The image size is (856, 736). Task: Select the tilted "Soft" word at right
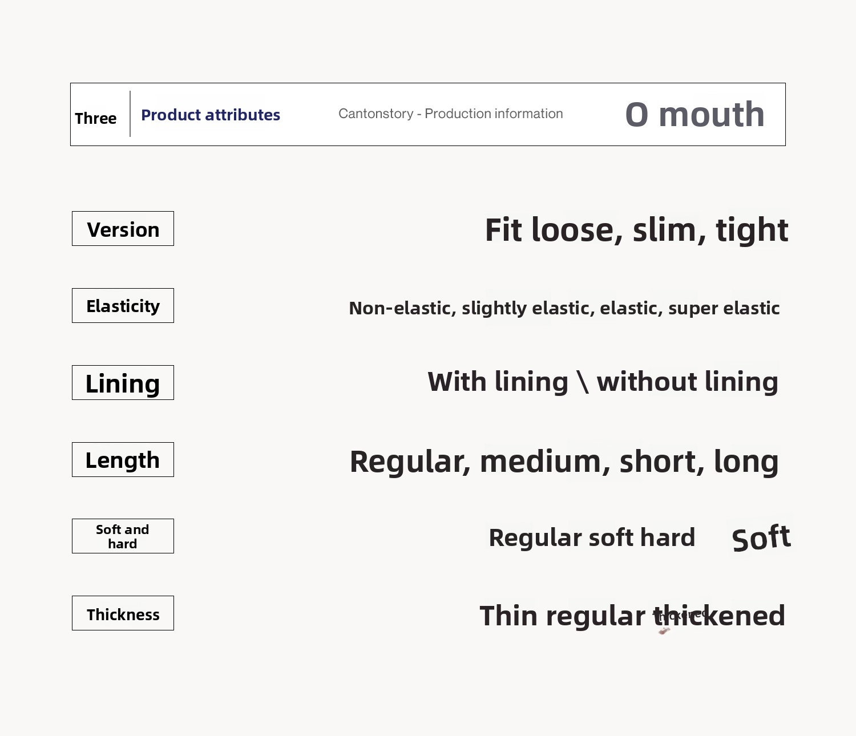[761, 537]
